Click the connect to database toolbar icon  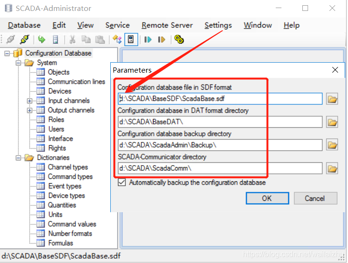10,40
